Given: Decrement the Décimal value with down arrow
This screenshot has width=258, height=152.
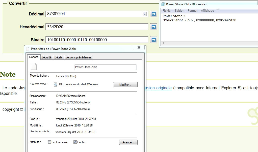Looking at the screenshot, I should click(145, 15).
